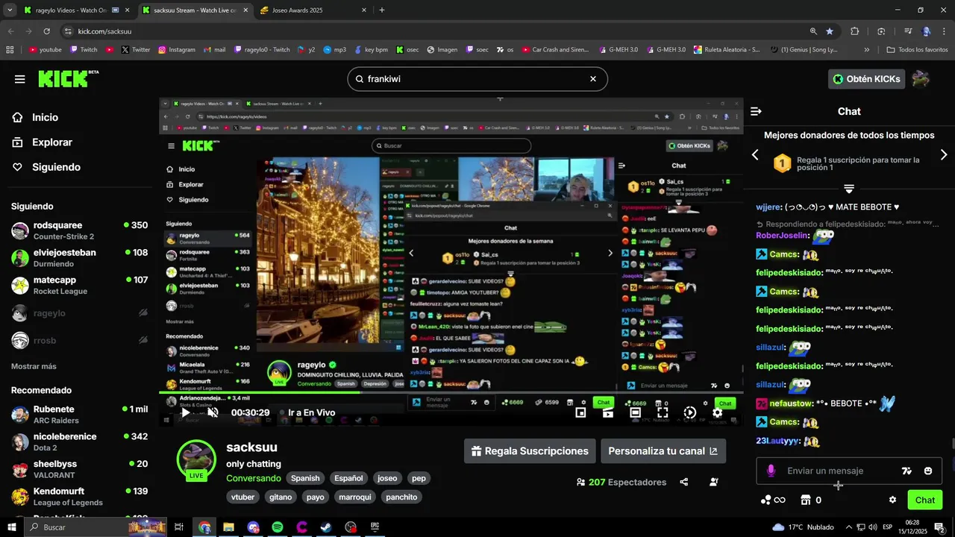Collapse the chat panel
955x537 pixels.
pos(756,111)
